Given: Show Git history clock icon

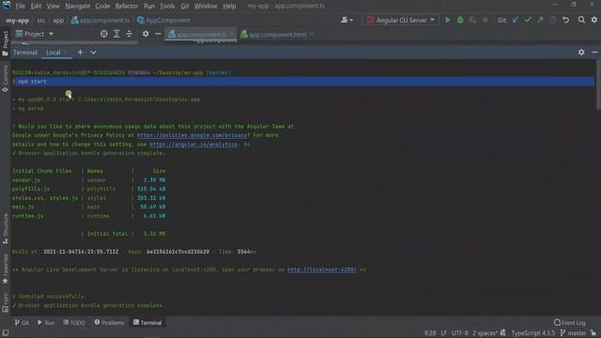Looking at the screenshot, I should [553, 20].
